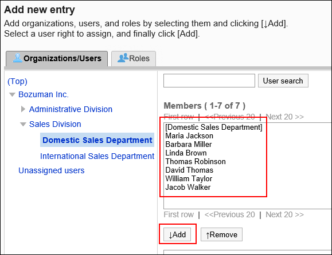This screenshot has width=332, height=255.
Task: Click the ↓Add button
Action: click(177, 234)
